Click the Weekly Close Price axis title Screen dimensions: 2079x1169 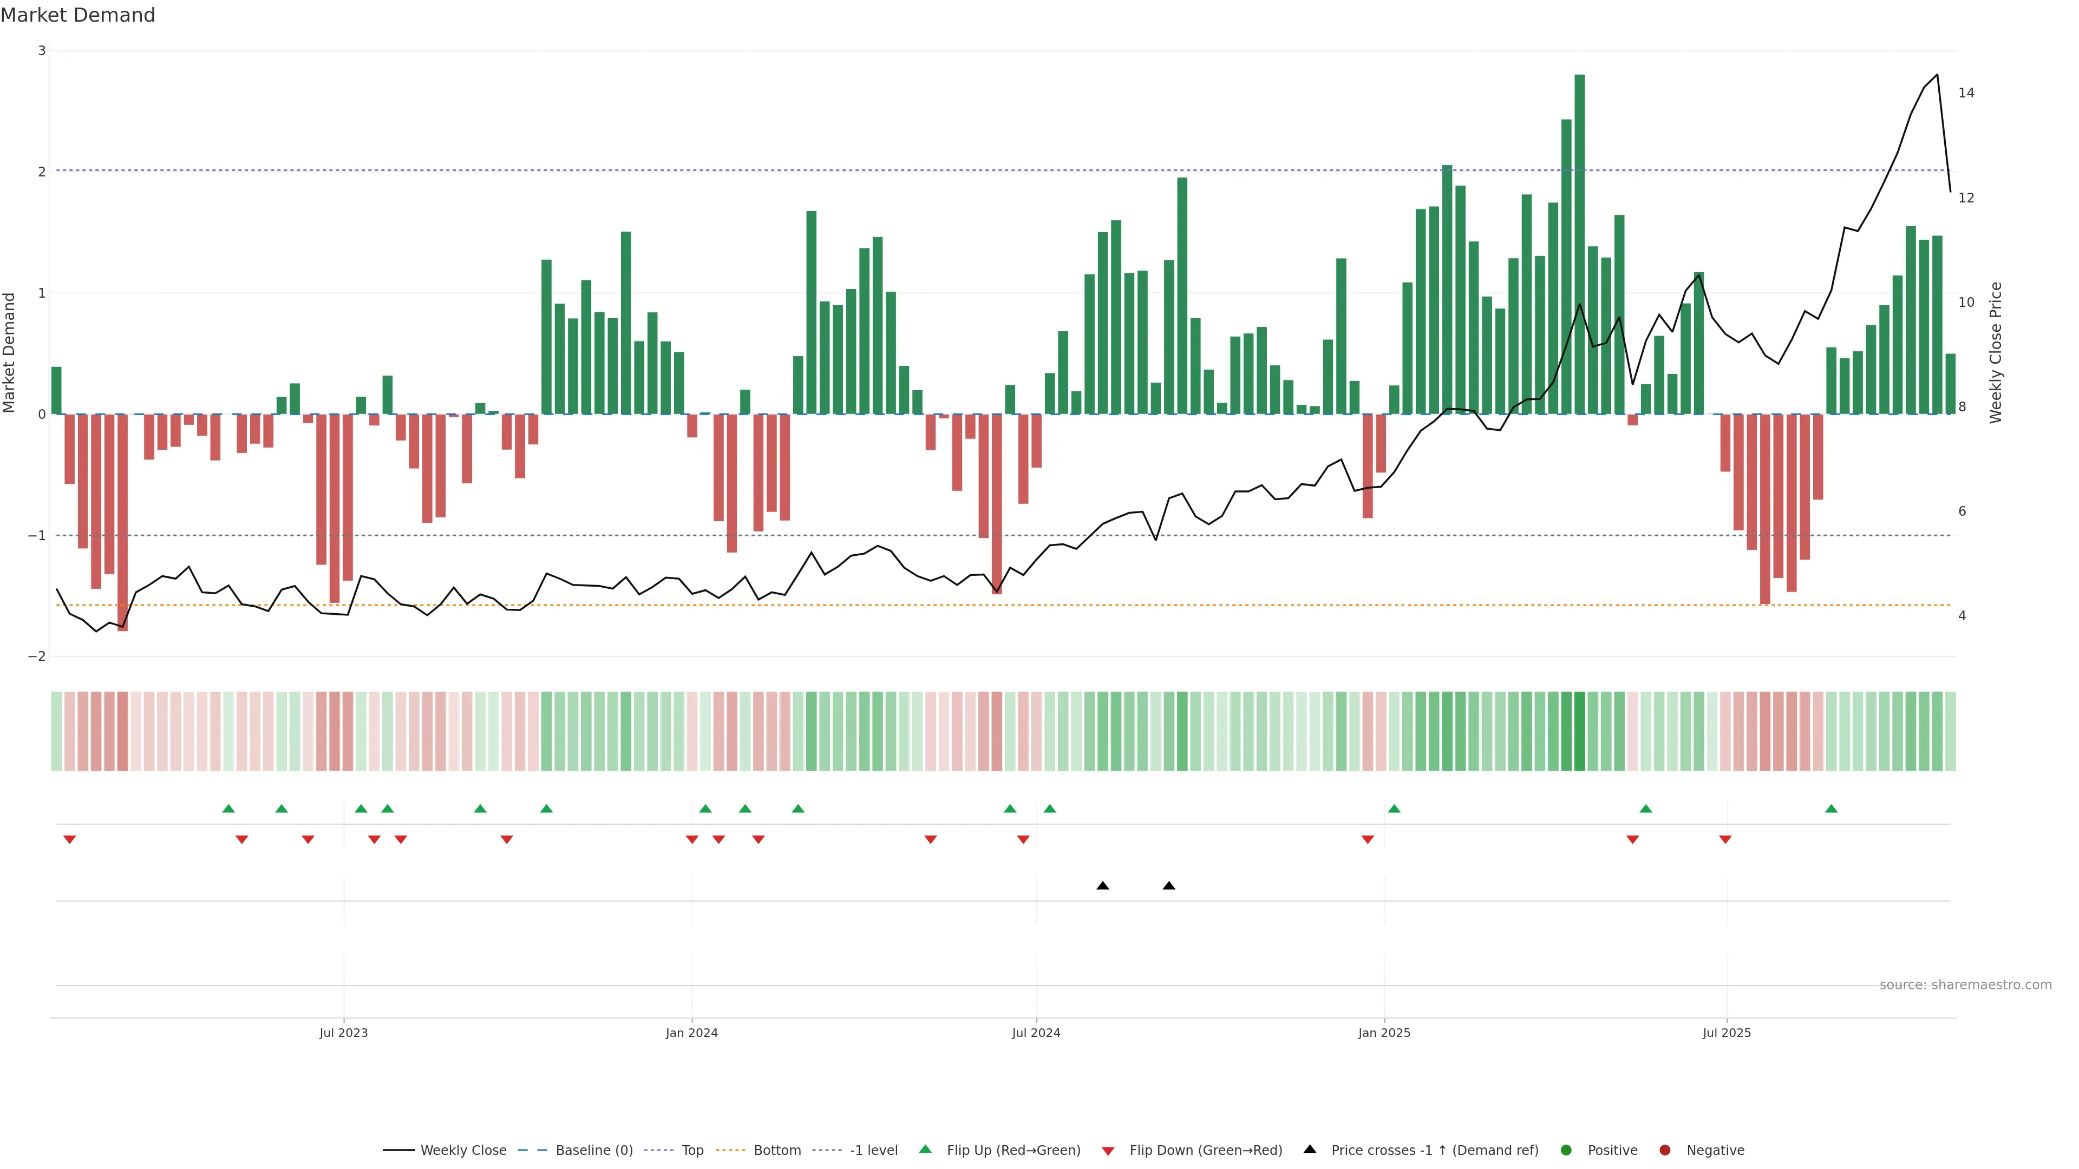point(1995,352)
